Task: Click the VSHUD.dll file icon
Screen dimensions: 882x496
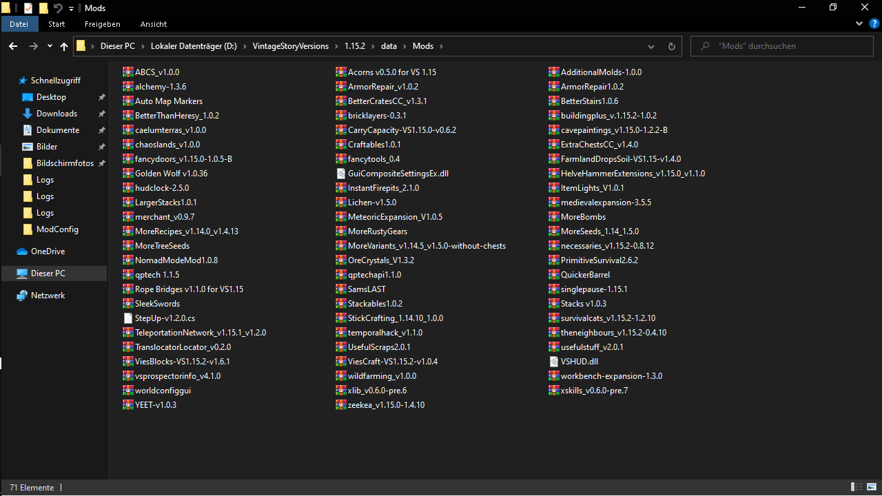Action: [x=554, y=362]
